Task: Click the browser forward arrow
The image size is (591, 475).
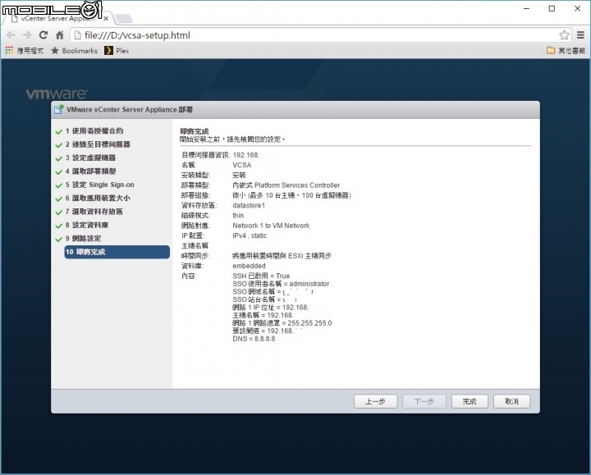Action: point(27,35)
